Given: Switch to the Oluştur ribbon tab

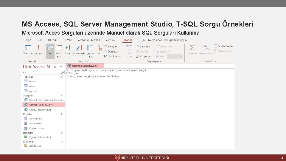Looking at the screenshot, I should 52,40.
